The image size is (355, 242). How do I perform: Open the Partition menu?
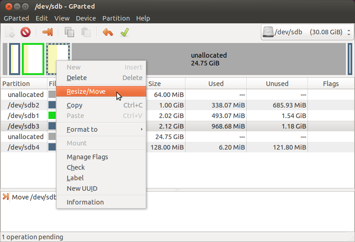(x=116, y=18)
